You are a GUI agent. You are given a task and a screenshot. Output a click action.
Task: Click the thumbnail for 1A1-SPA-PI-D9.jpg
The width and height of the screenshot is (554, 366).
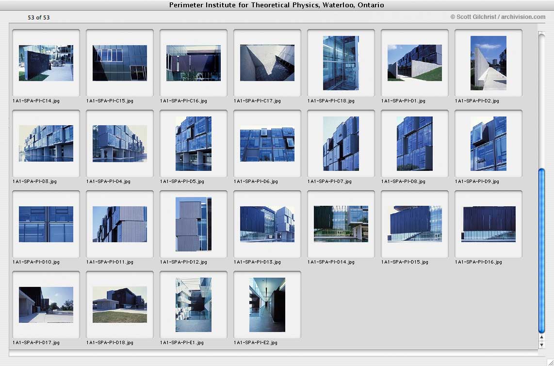point(489,144)
